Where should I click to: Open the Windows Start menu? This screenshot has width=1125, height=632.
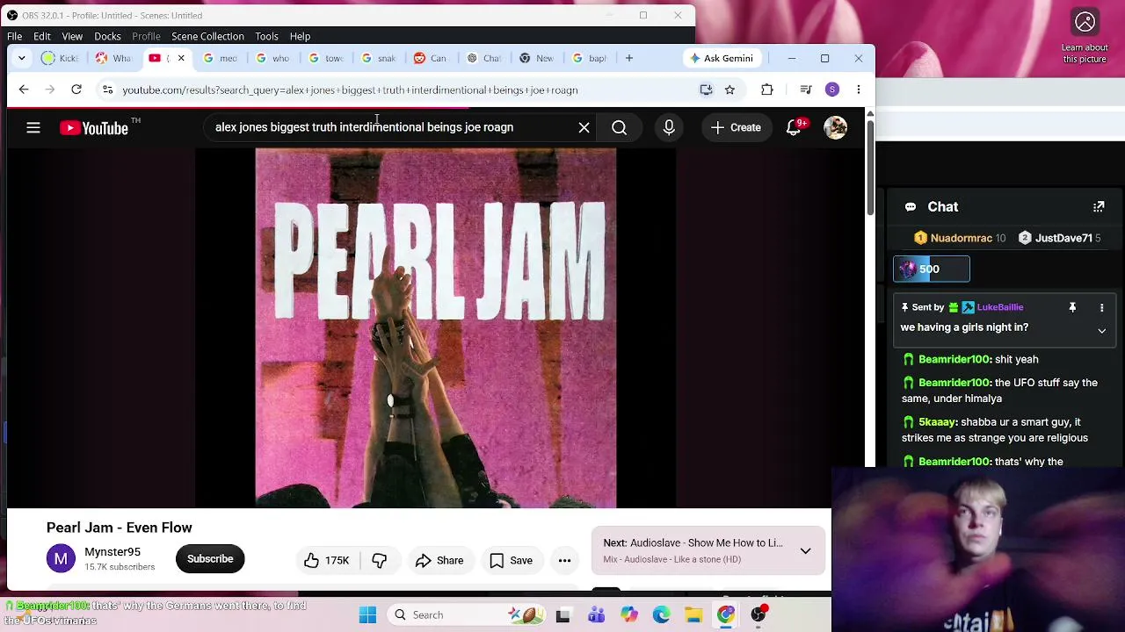tap(367, 615)
